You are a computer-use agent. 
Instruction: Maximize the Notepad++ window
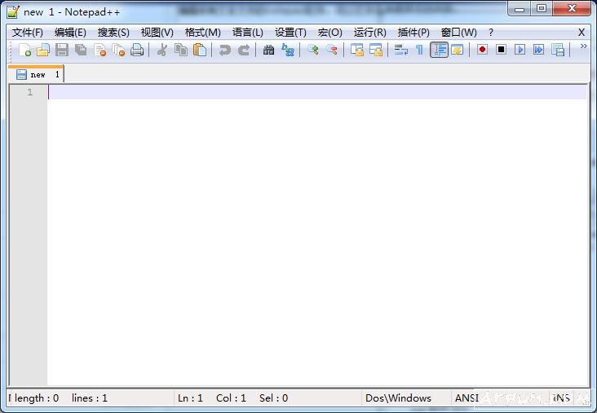(542, 9)
